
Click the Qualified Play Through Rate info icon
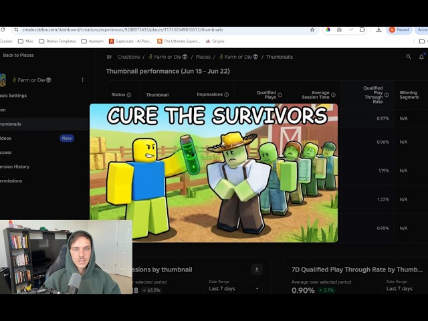(x=387, y=95)
